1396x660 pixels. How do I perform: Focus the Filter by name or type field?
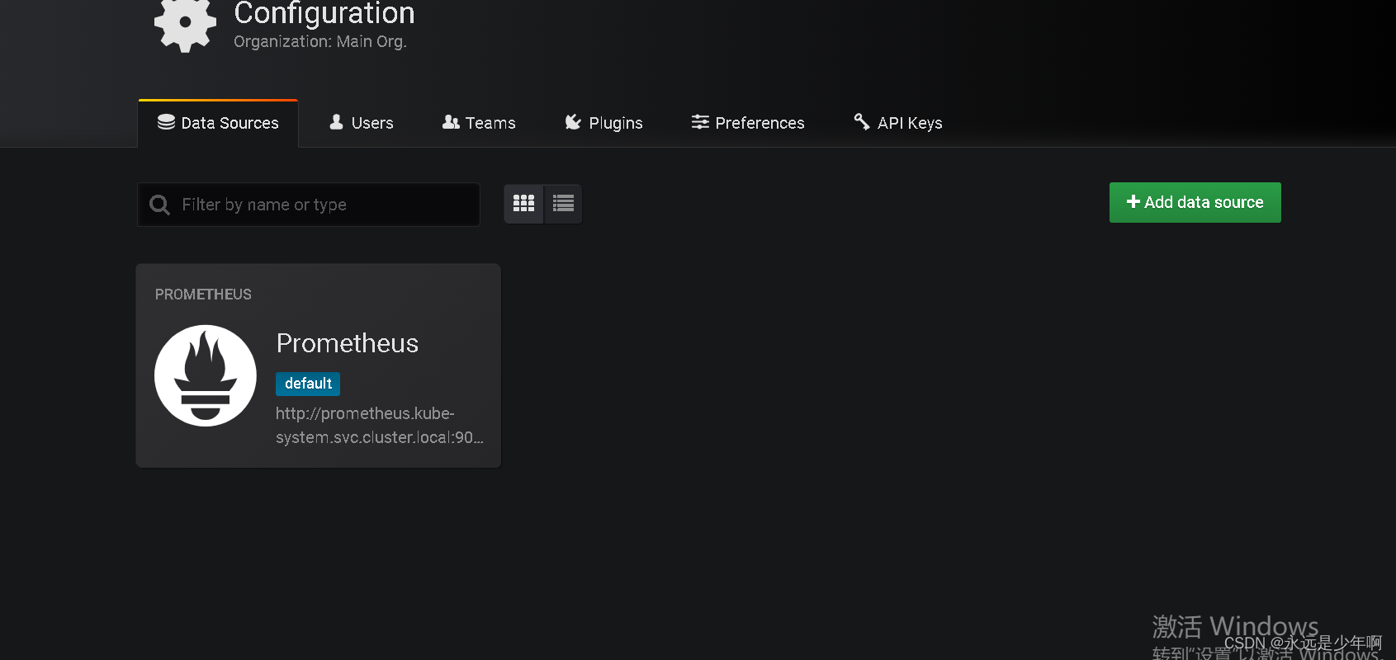coord(309,205)
